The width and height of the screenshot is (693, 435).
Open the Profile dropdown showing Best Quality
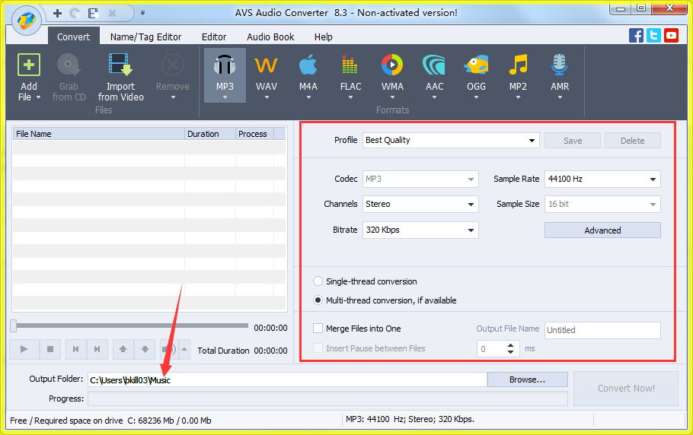[451, 140]
